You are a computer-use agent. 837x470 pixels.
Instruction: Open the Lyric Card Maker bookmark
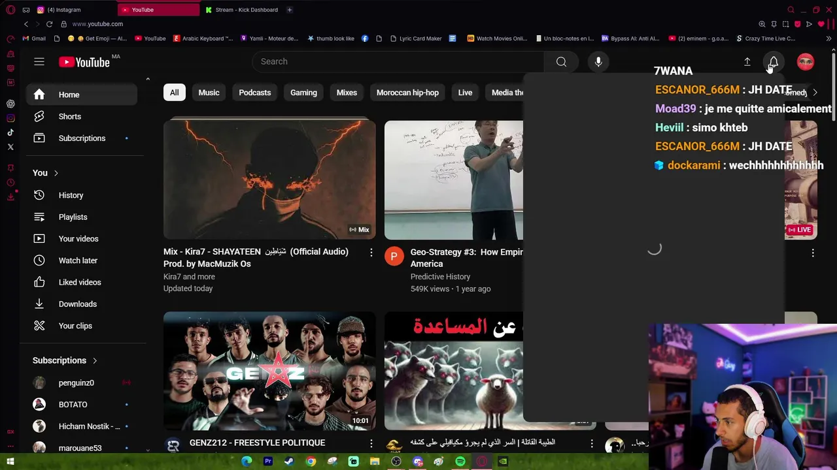(x=415, y=39)
